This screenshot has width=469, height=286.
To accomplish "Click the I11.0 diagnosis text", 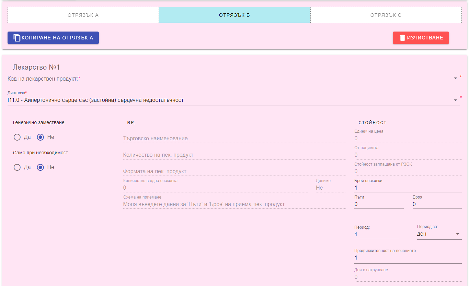I will point(95,100).
